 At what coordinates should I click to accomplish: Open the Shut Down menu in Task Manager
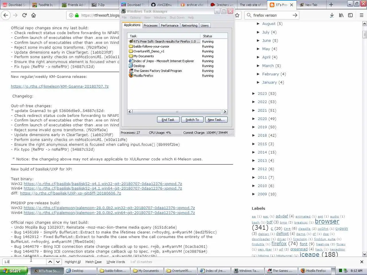point(177,17)
